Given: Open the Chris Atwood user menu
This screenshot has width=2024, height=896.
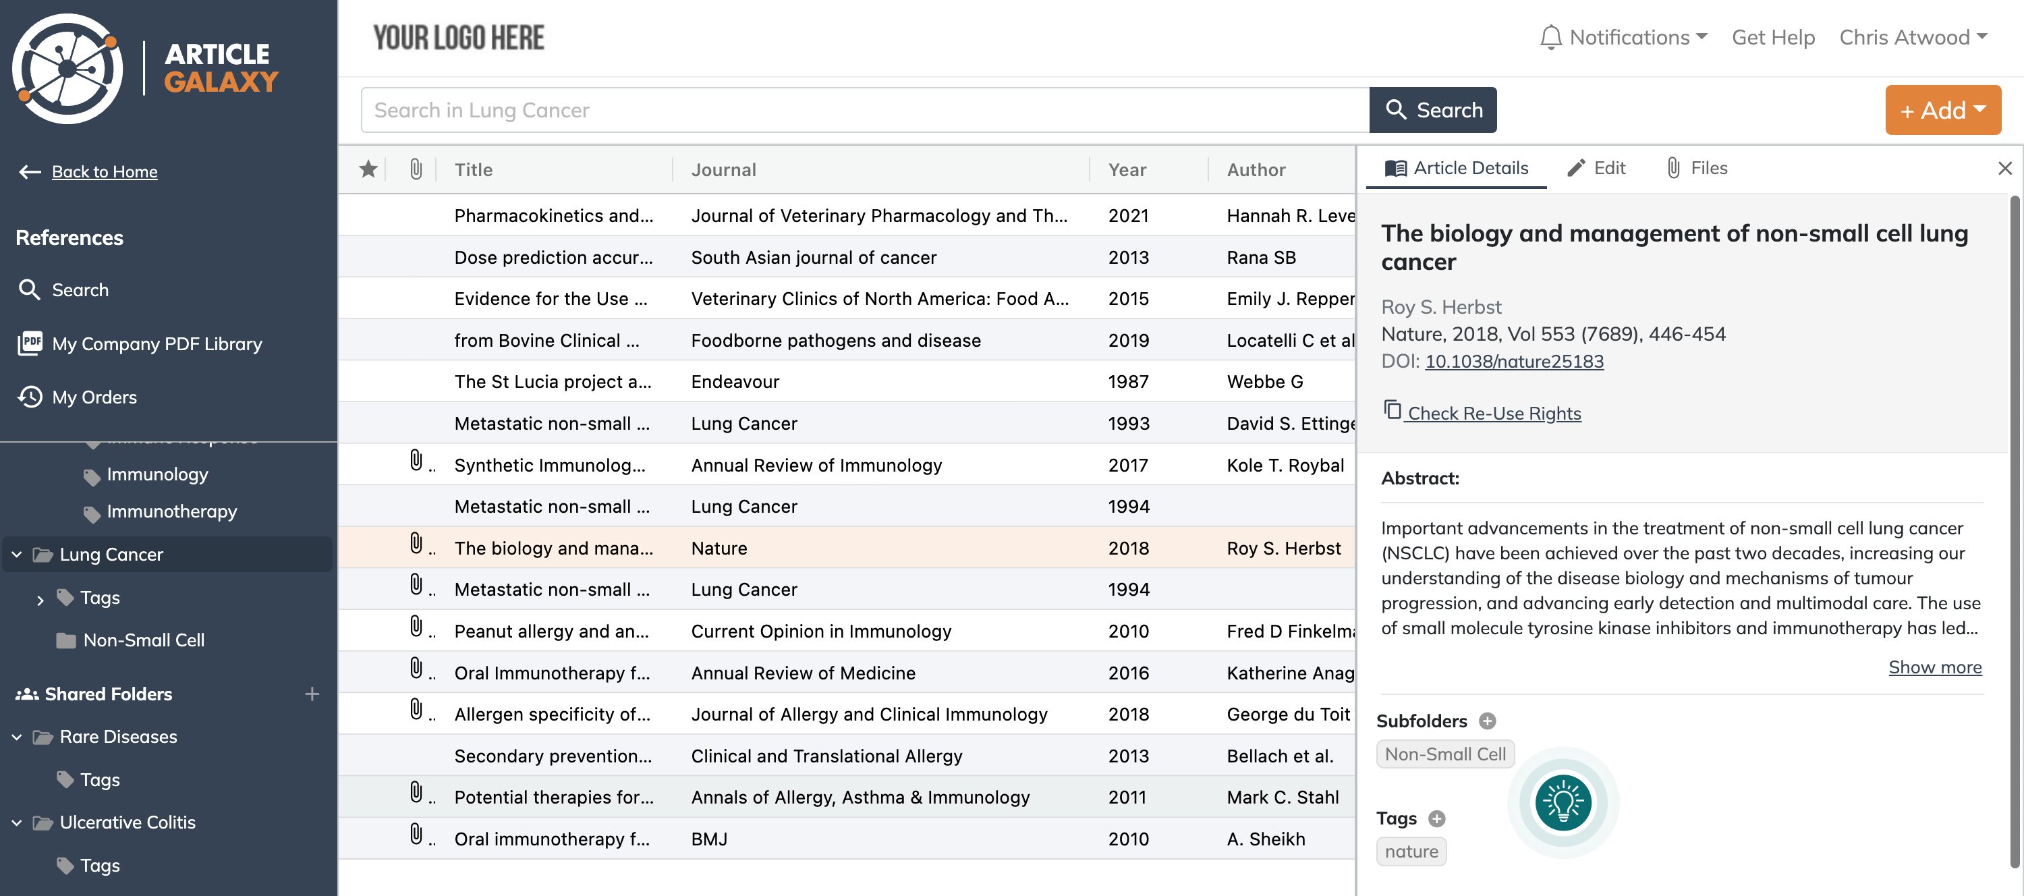Looking at the screenshot, I should pos(1913,37).
